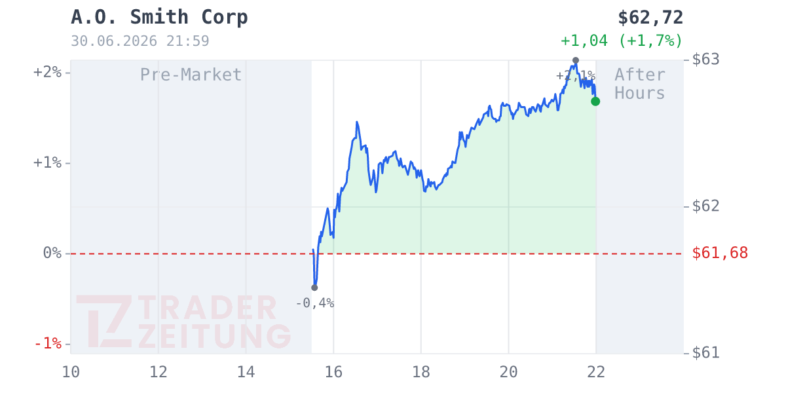The width and height of the screenshot is (786, 393).
Task: Click the +2% y-axis tick label
Action: 47,72
